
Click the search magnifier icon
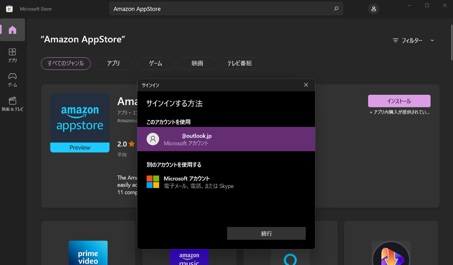[x=336, y=8]
